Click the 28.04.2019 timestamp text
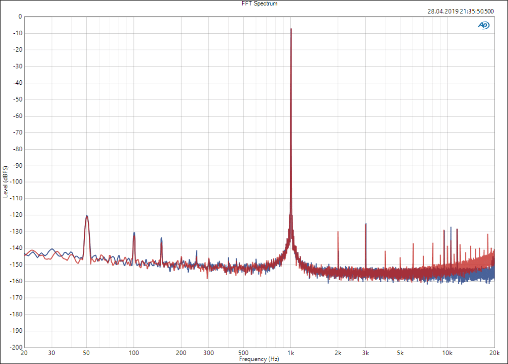 [x=460, y=11]
